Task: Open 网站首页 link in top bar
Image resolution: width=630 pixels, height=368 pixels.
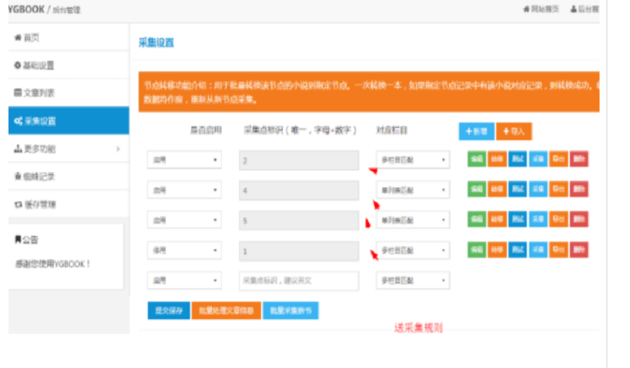Action: coord(541,9)
